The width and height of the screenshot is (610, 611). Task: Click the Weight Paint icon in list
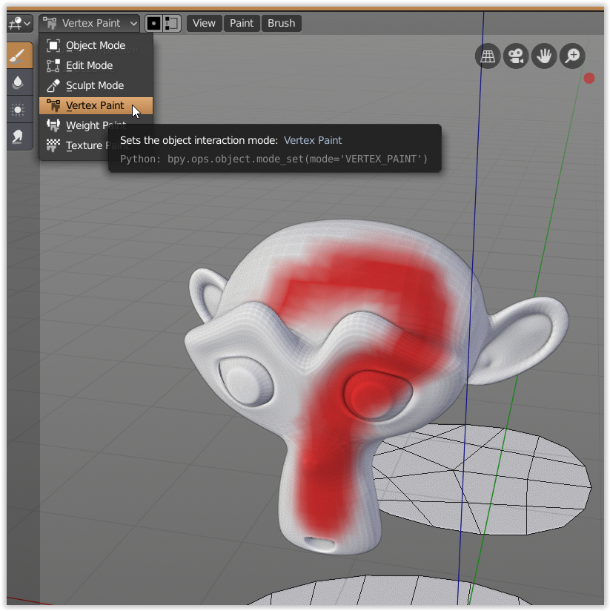coord(53,125)
